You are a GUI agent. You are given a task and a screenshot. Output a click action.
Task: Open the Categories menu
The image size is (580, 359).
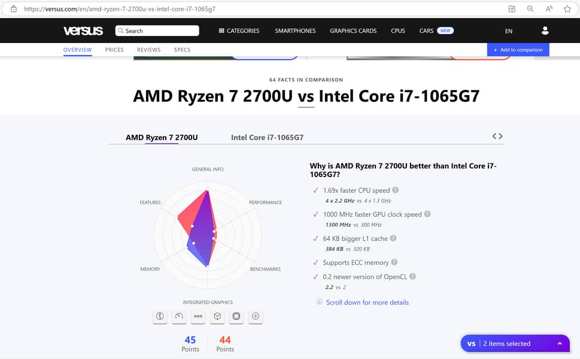point(239,31)
